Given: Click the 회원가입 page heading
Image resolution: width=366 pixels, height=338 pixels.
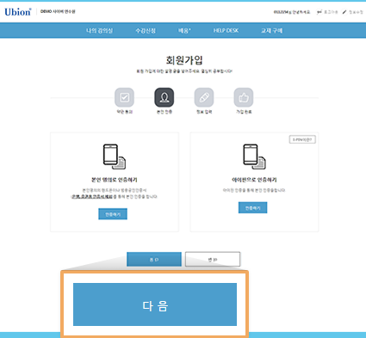Looking at the screenshot, I should tap(184, 60).
